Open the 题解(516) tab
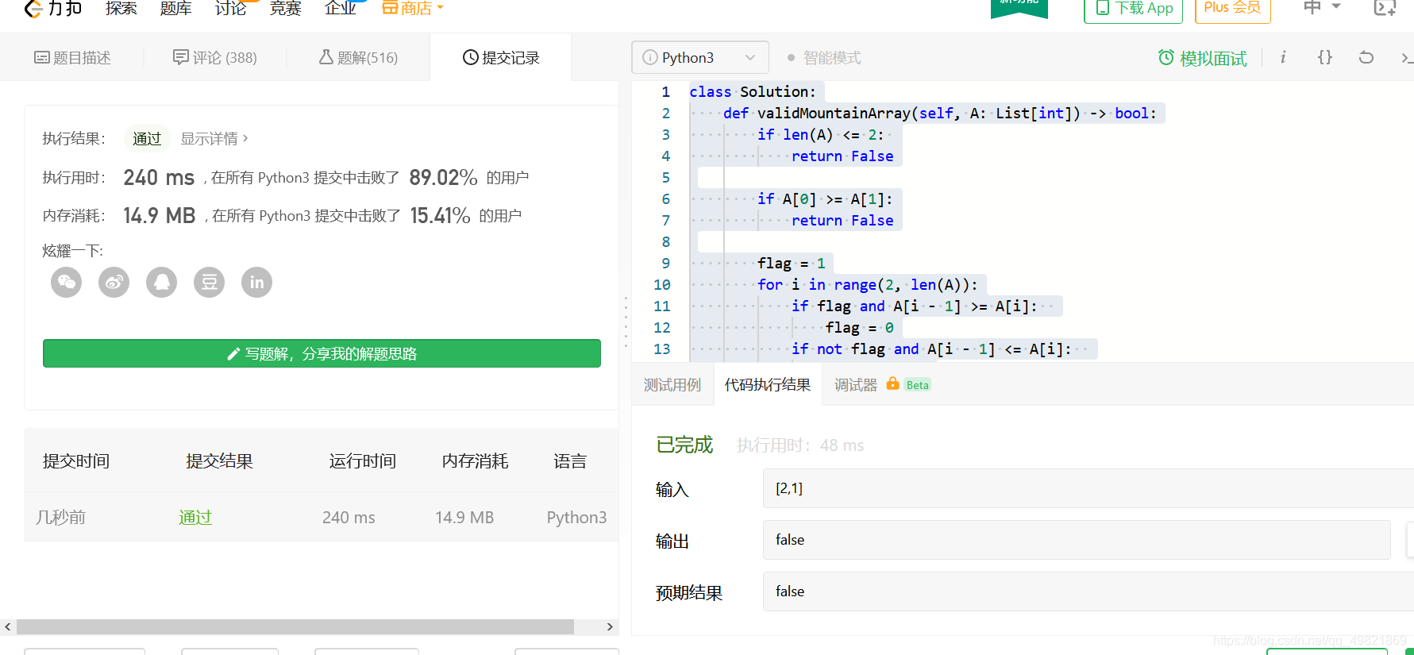This screenshot has height=655, width=1414. [x=358, y=58]
